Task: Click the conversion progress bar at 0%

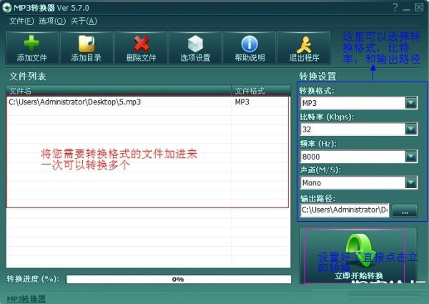Action: 179,280
